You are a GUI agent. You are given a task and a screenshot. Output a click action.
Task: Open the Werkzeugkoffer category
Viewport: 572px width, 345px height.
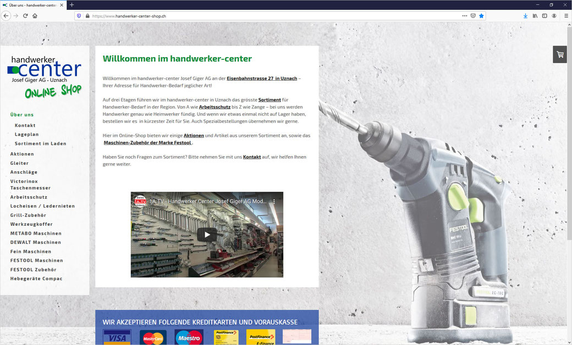[31, 224]
